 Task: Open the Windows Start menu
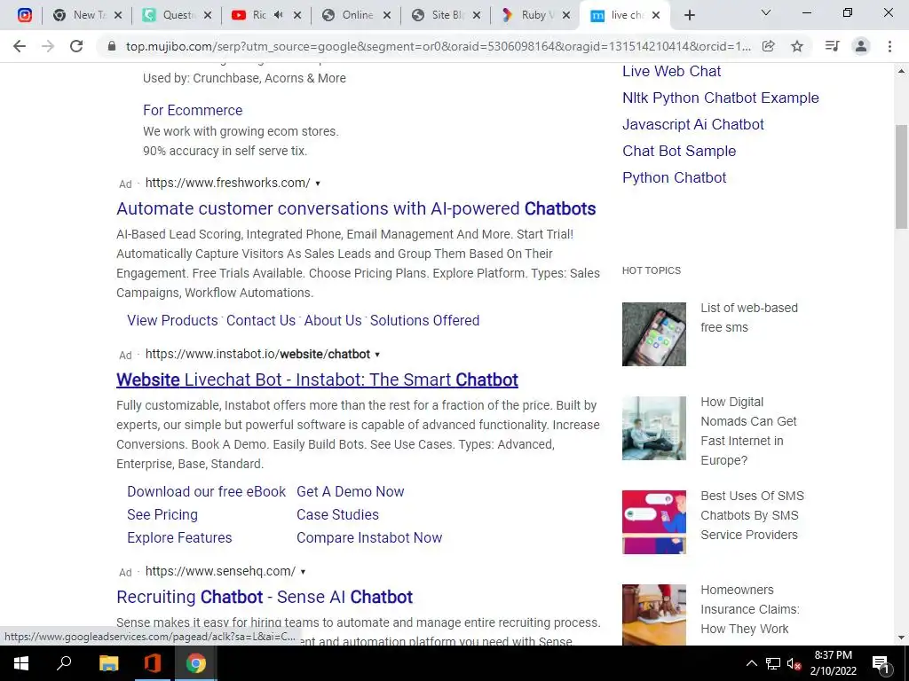[21, 663]
